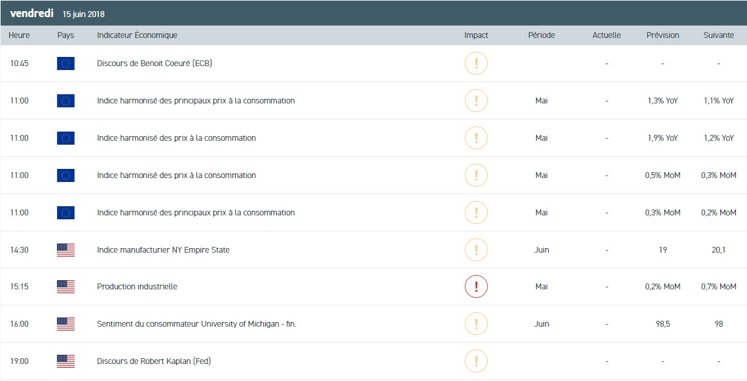Click the red high-impact icon for Production industrielle

point(476,287)
